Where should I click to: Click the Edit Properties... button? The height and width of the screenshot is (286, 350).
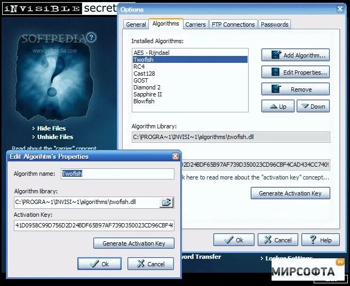pos(296,72)
